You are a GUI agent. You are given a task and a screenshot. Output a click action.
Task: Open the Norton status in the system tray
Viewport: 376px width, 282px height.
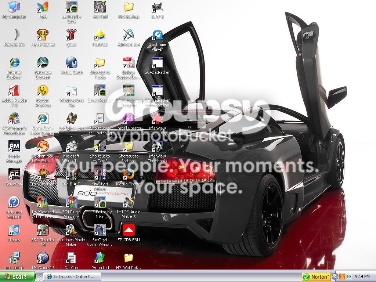(316, 276)
